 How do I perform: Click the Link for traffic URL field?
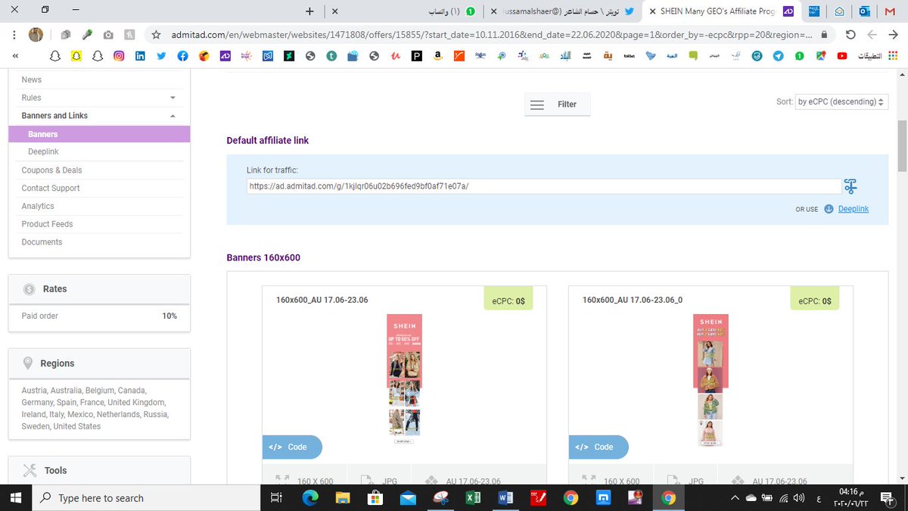pos(543,186)
